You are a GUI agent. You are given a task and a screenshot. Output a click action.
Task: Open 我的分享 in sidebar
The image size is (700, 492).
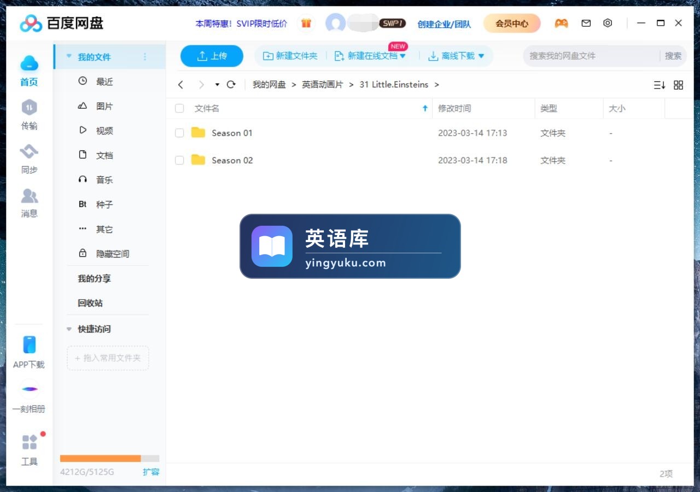pos(94,278)
